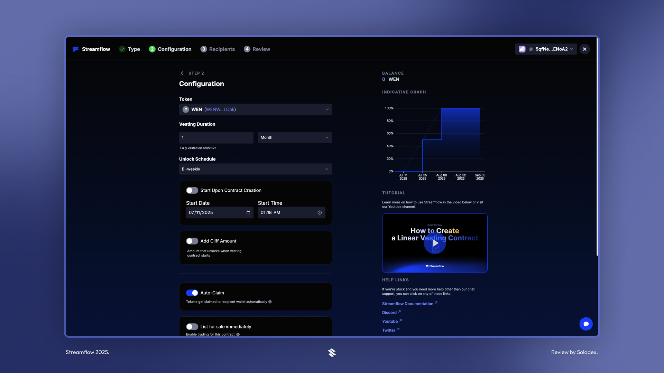Image resolution: width=664 pixels, height=373 pixels.
Task: Click the WEN token question-mark icon
Action: click(x=186, y=109)
